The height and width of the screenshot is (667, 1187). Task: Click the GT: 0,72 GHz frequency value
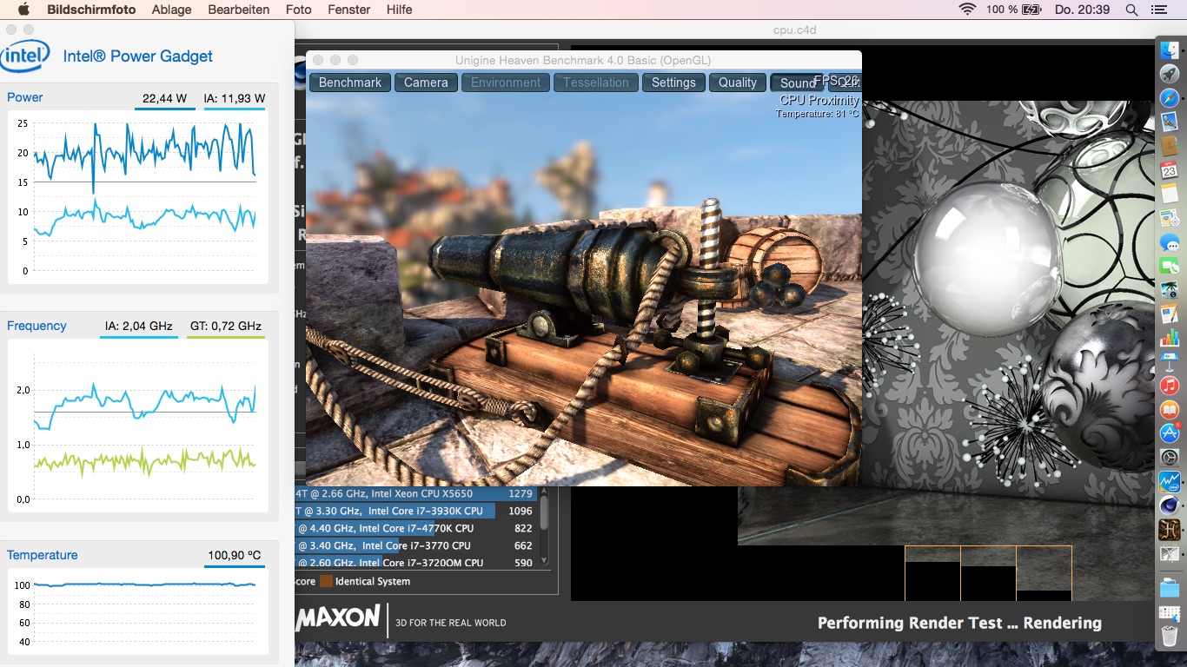tap(226, 327)
